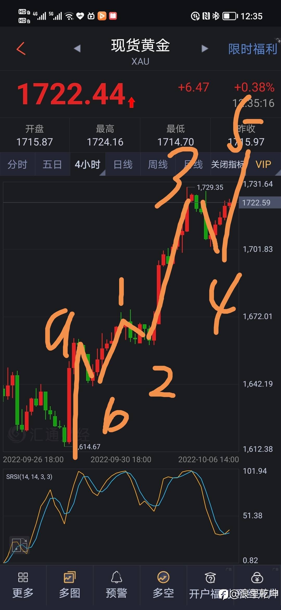Tap the red back arrow icon
The image size is (281, 610).
[21, 48]
